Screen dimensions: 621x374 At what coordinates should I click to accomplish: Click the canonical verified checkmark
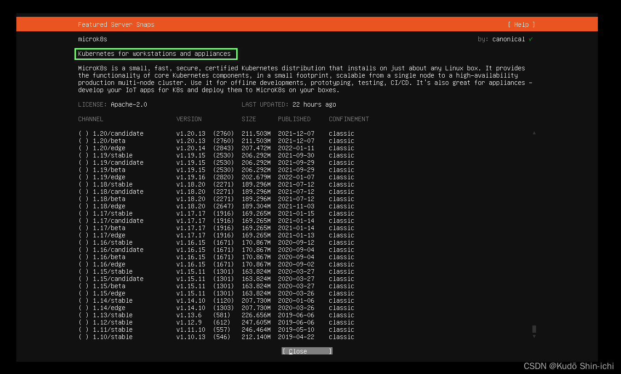(x=531, y=39)
